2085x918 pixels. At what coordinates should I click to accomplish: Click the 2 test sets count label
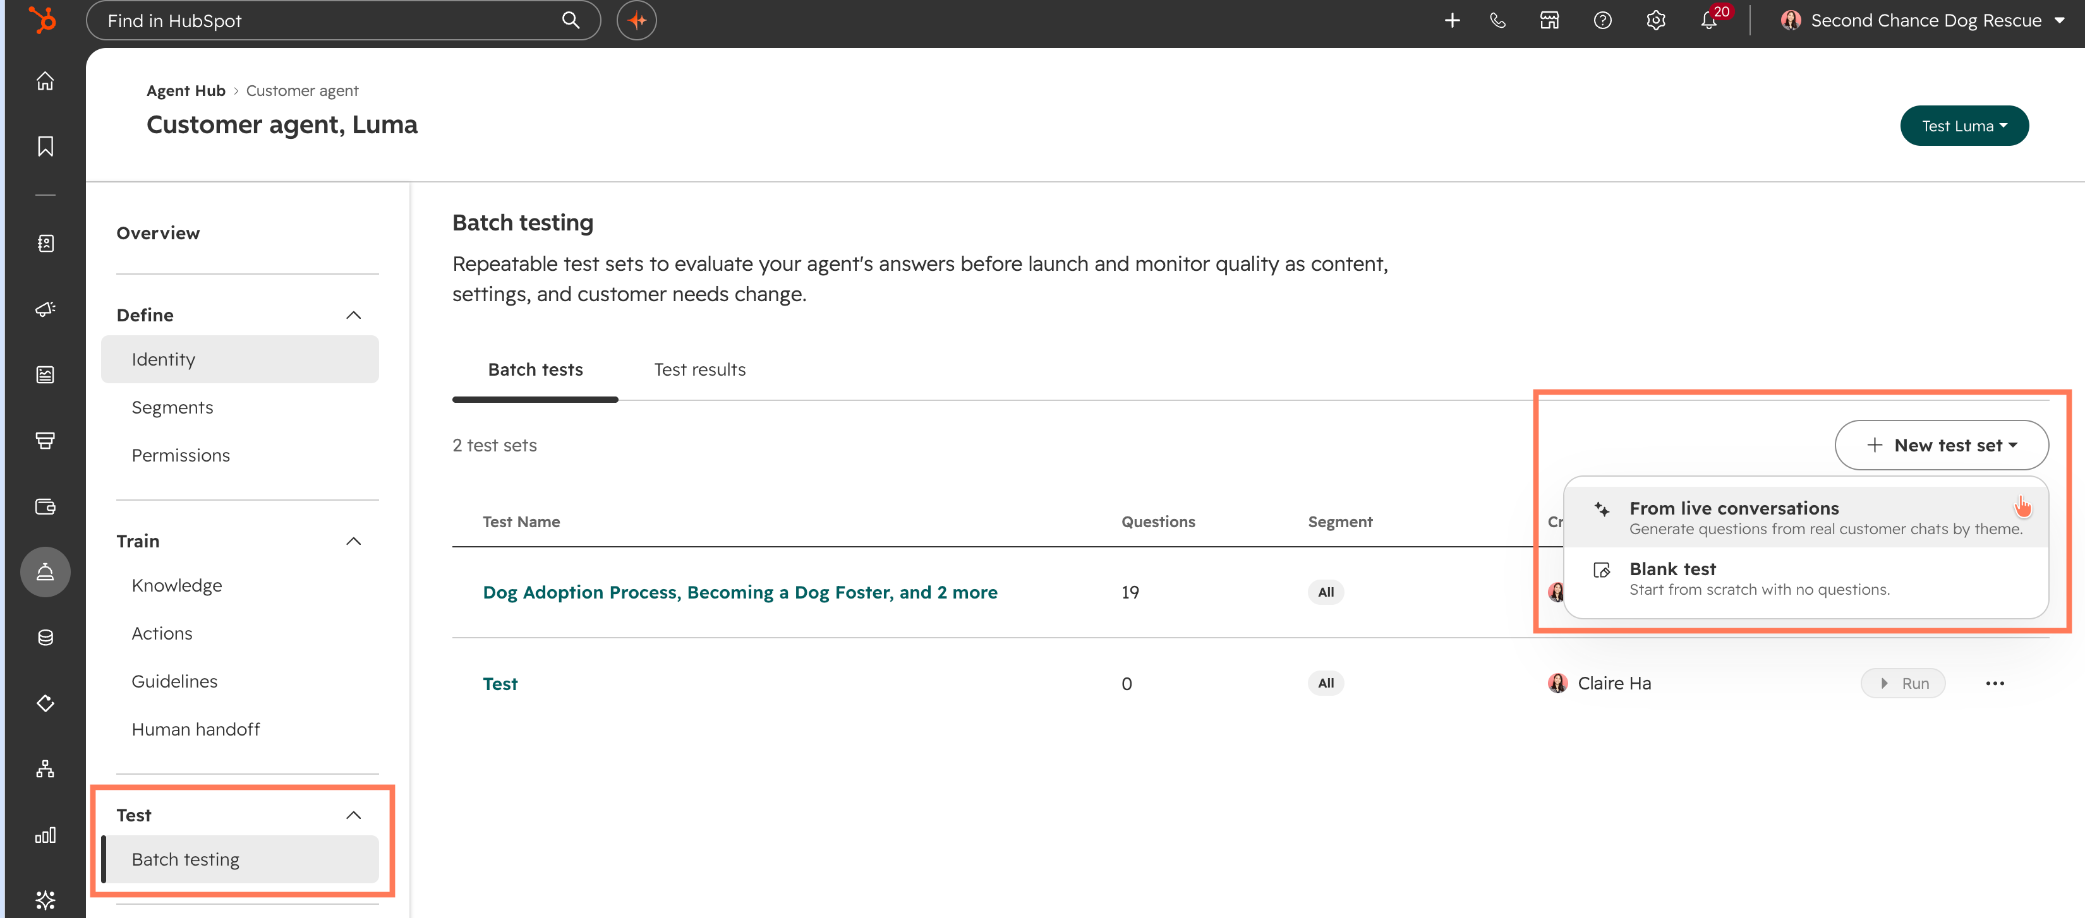pyautogui.click(x=495, y=445)
